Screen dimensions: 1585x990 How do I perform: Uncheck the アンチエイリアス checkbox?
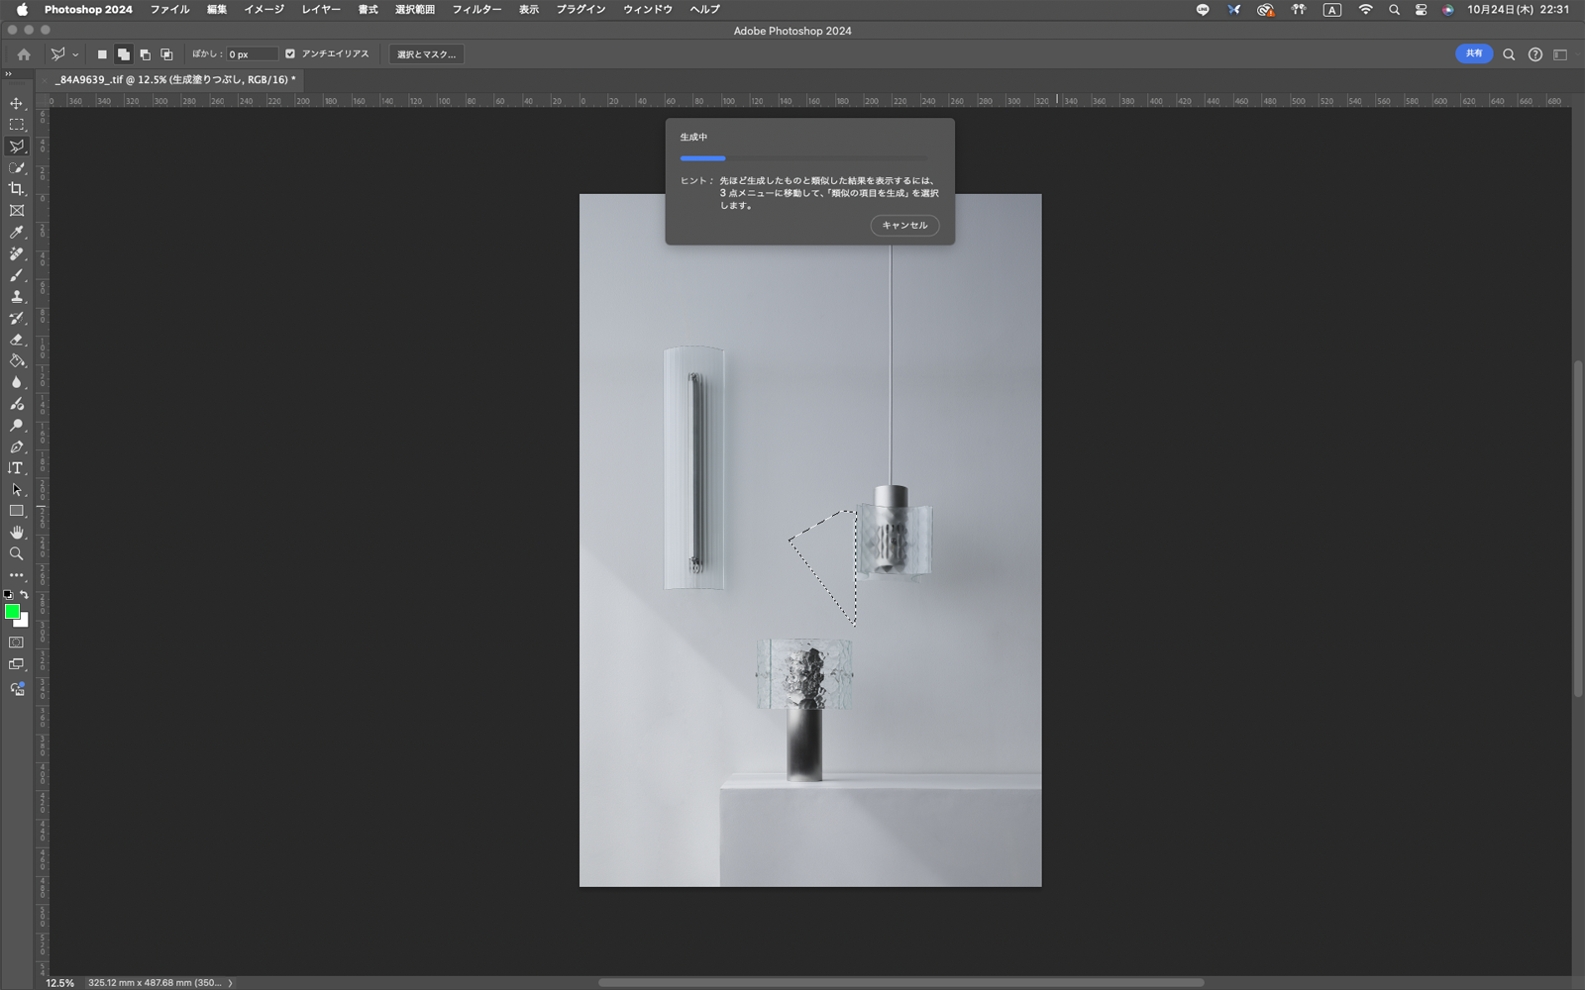(x=290, y=54)
